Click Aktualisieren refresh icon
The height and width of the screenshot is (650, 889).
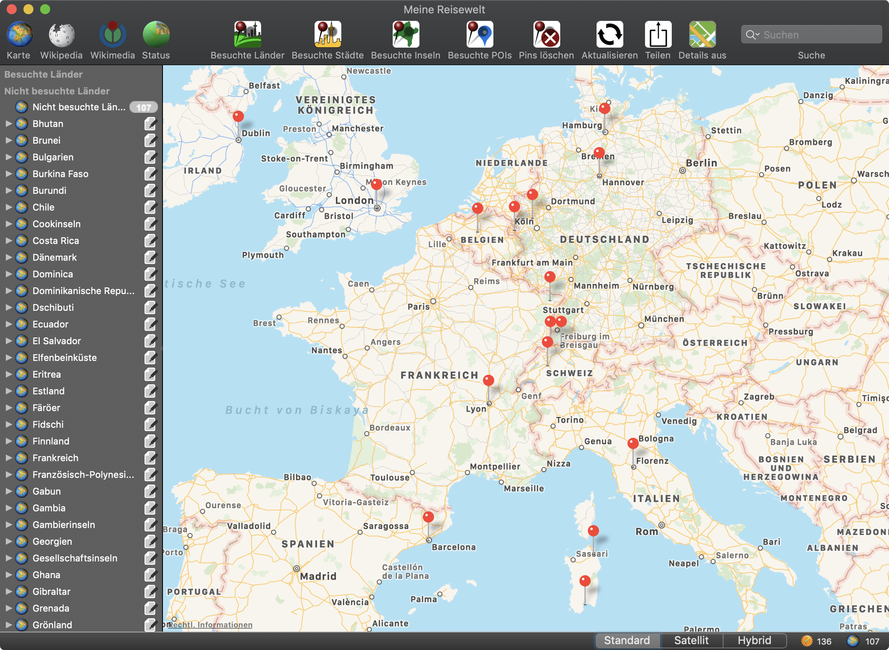click(610, 34)
